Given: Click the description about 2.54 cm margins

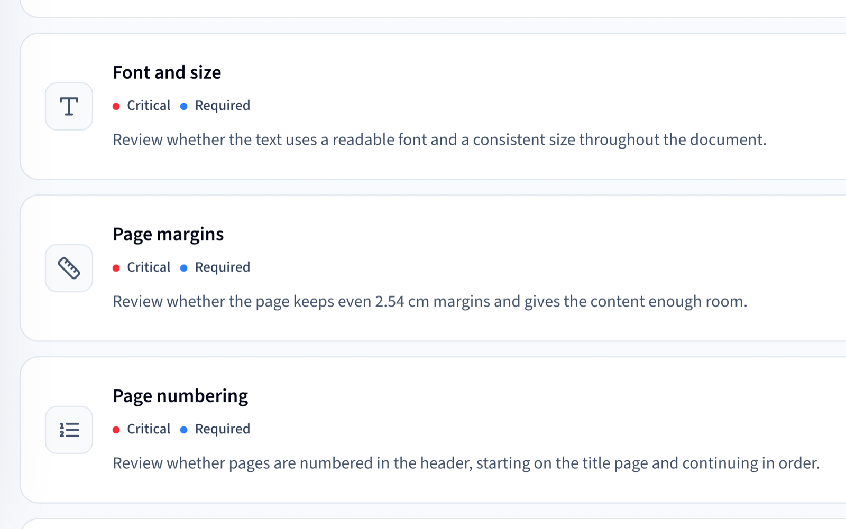Looking at the screenshot, I should tap(430, 302).
